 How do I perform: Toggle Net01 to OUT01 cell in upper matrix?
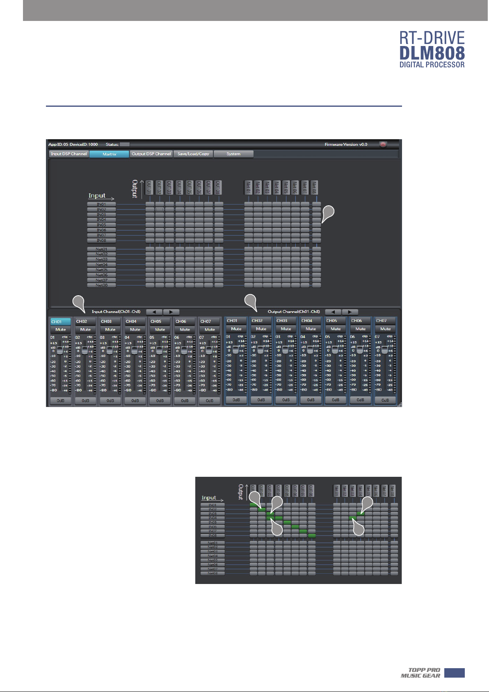150,249
